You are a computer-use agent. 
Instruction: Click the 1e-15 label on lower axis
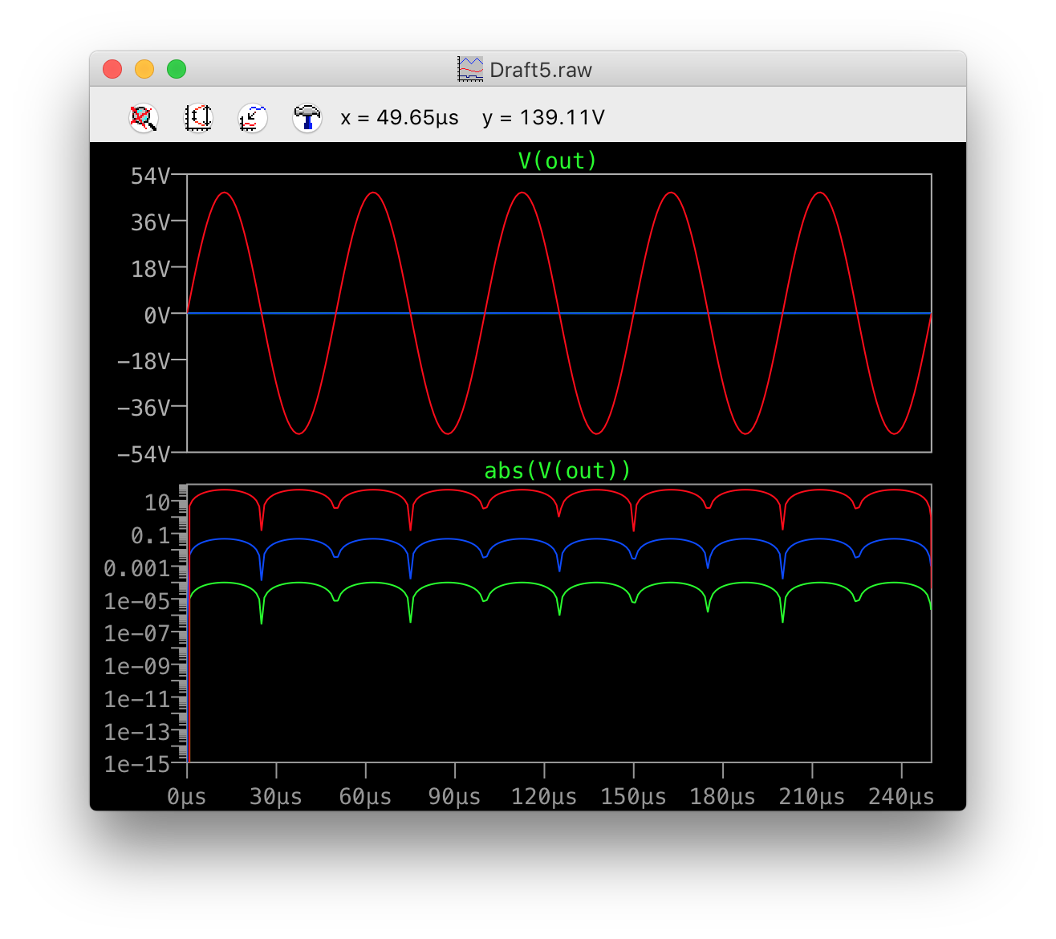(x=137, y=764)
